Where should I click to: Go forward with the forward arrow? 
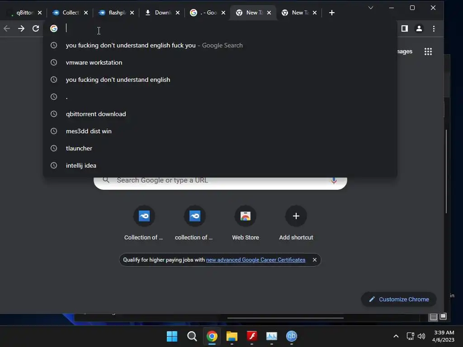[21, 28]
